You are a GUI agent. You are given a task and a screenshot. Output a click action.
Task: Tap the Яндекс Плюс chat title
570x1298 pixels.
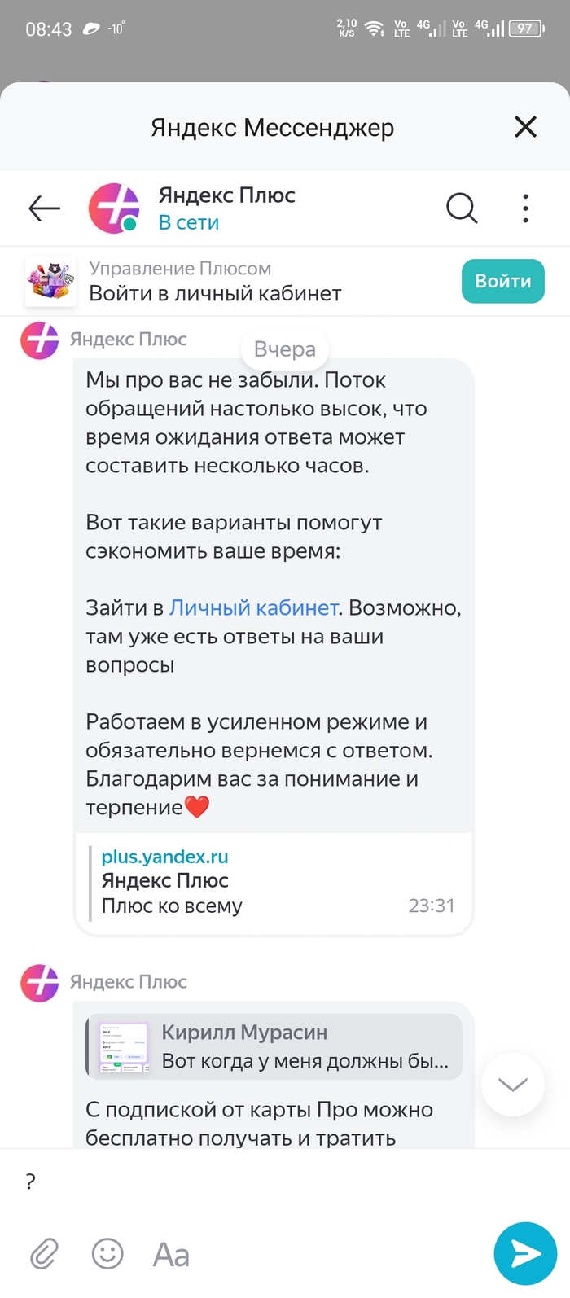226,195
